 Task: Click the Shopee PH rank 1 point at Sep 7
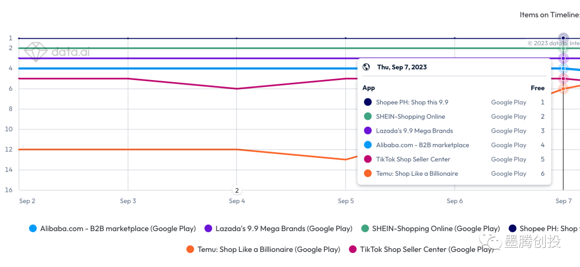(x=563, y=38)
